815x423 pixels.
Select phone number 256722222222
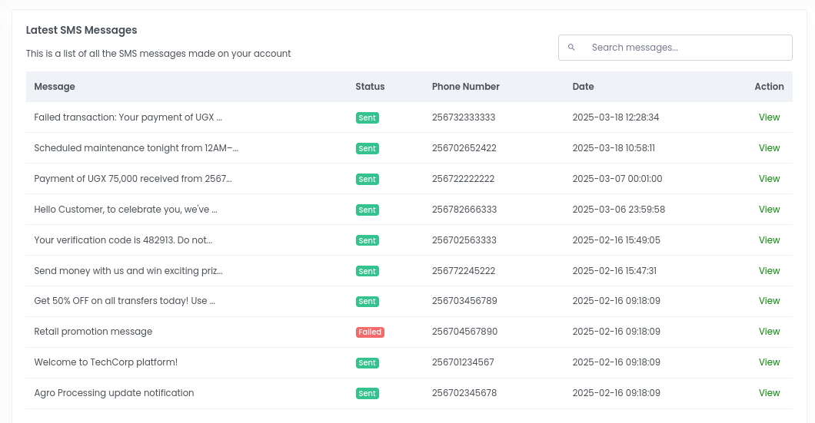pos(463,179)
